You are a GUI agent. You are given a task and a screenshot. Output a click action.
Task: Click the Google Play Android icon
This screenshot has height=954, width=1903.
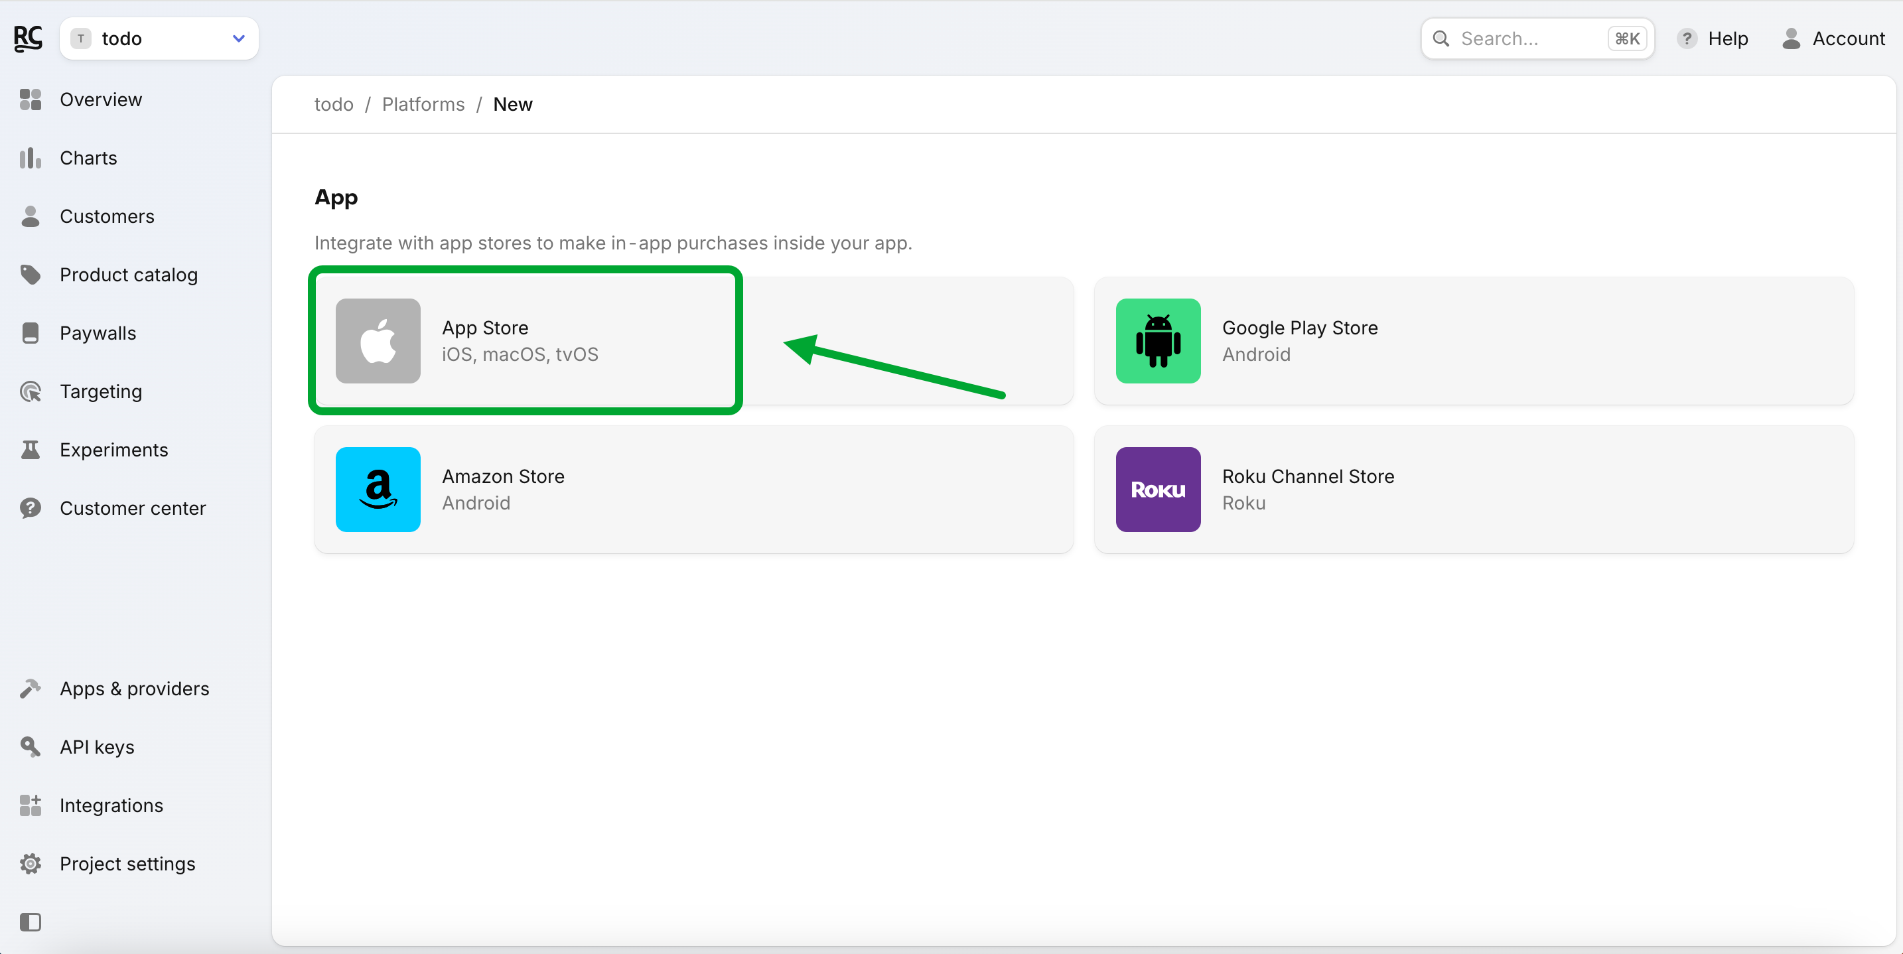click(x=1157, y=340)
